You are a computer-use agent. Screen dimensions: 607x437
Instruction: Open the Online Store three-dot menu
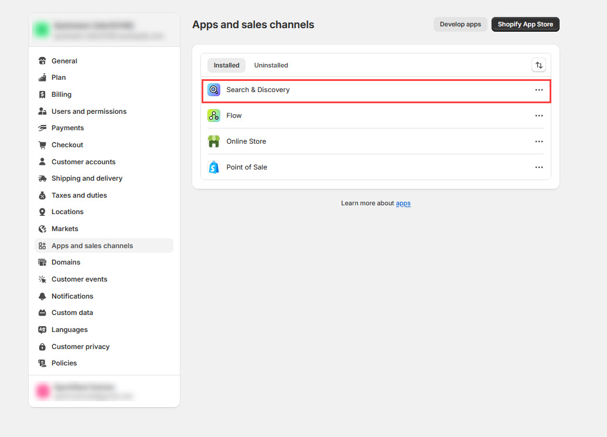click(539, 141)
